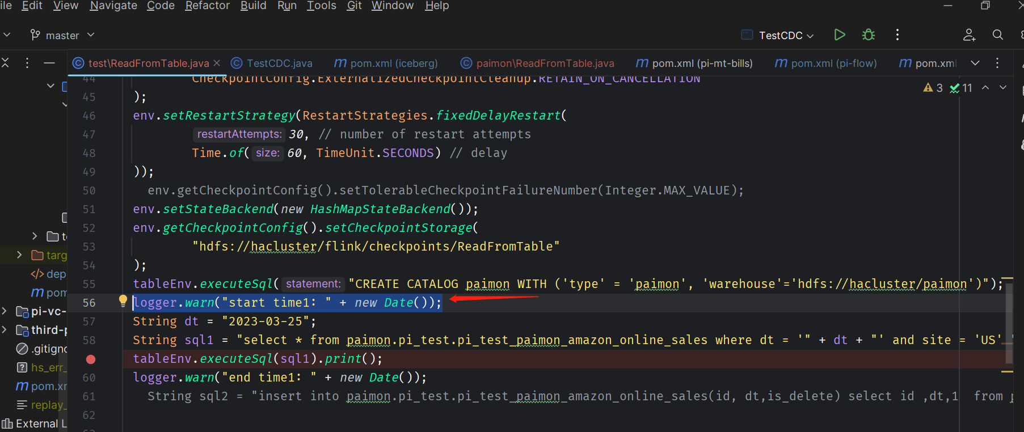Select the hs_err file in project tree

(42, 367)
